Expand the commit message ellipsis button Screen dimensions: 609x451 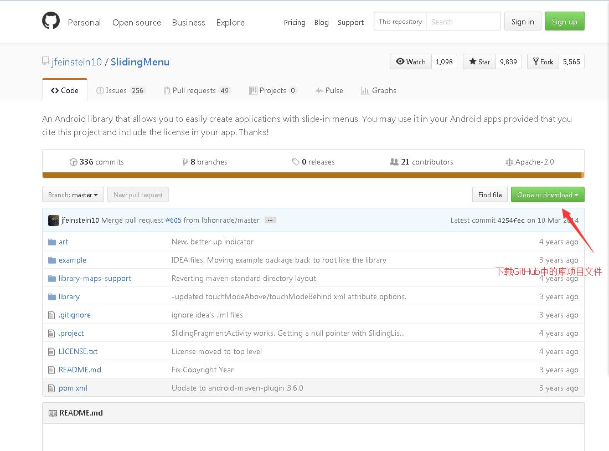point(270,221)
